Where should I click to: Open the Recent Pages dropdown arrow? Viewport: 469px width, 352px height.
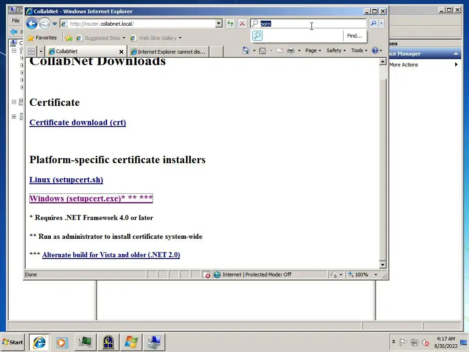55,24
